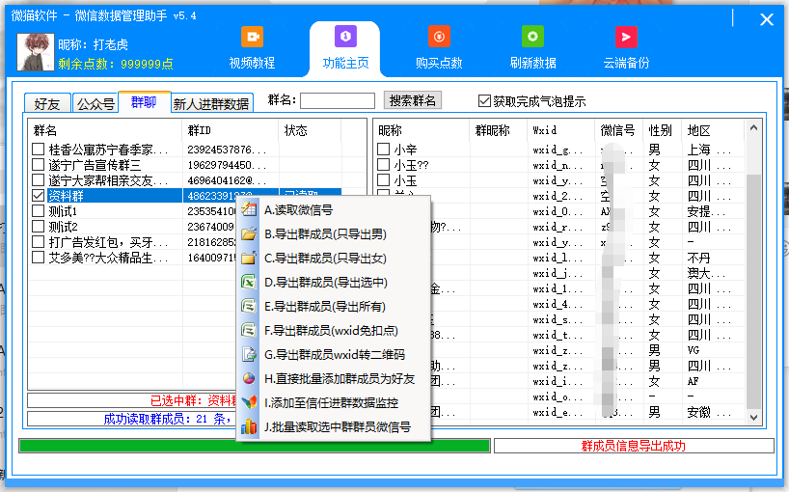Toggle the 获取完成气泡提示 checkbox

point(485,101)
